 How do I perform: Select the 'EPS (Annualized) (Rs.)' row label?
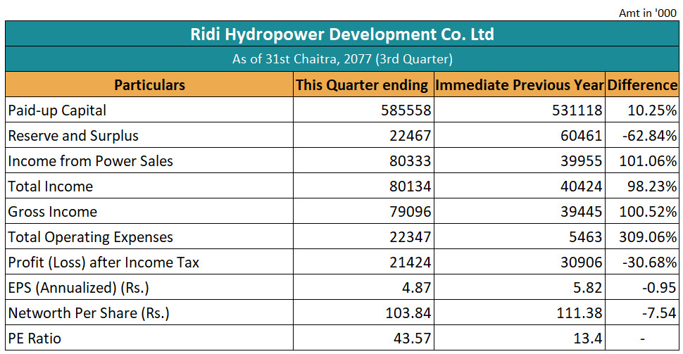[x=78, y=287]
